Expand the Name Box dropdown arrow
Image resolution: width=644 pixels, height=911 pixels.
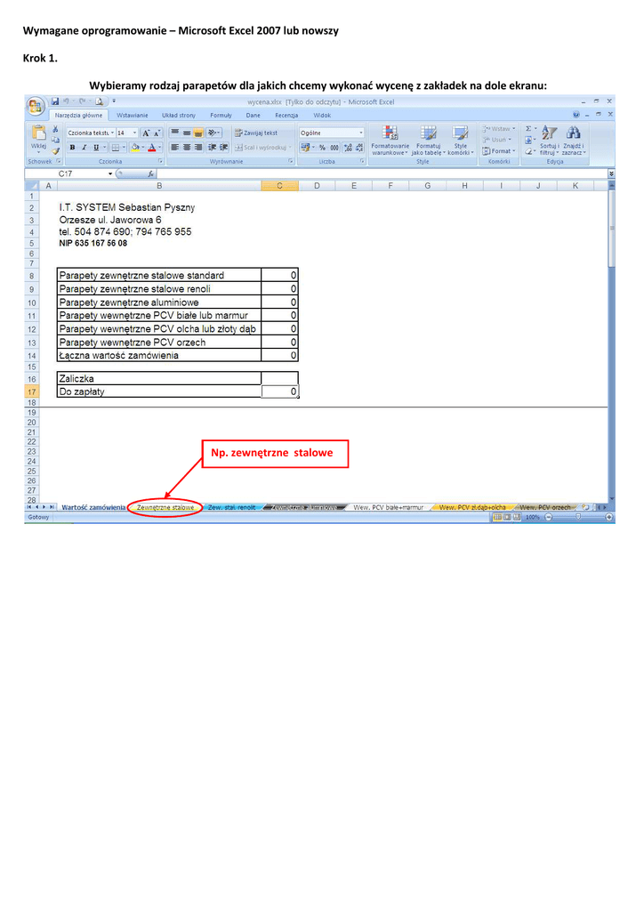(110, 174)
